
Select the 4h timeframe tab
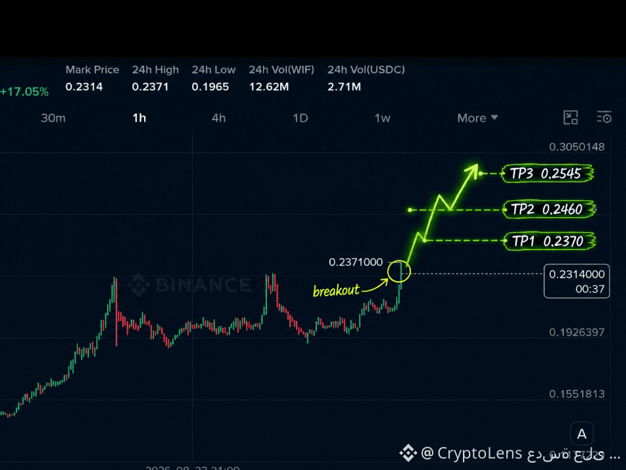click(219, 118)
